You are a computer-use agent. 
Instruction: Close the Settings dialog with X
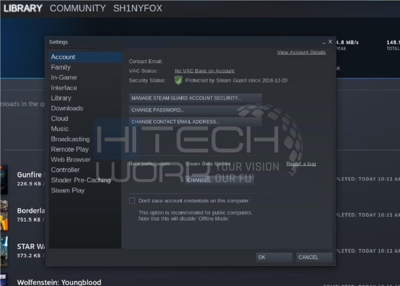pyautogui.click(x=330, y=41)
